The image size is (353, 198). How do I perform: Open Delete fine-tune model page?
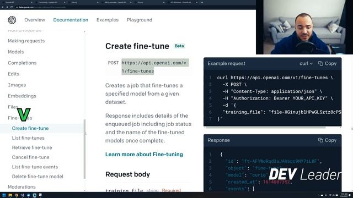point(38,177)
